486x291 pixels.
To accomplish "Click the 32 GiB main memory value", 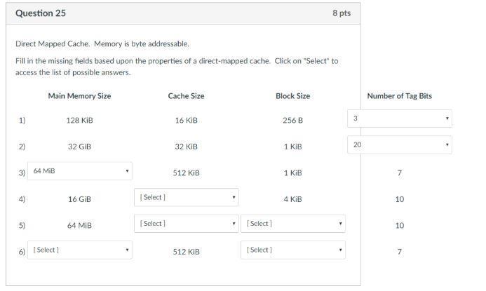I will pyautogui.click(x=79, y=147).
